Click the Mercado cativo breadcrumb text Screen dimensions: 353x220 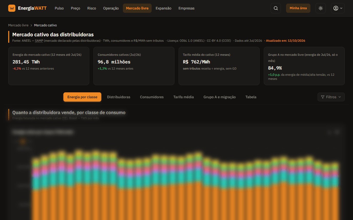(x=45, y=25)
